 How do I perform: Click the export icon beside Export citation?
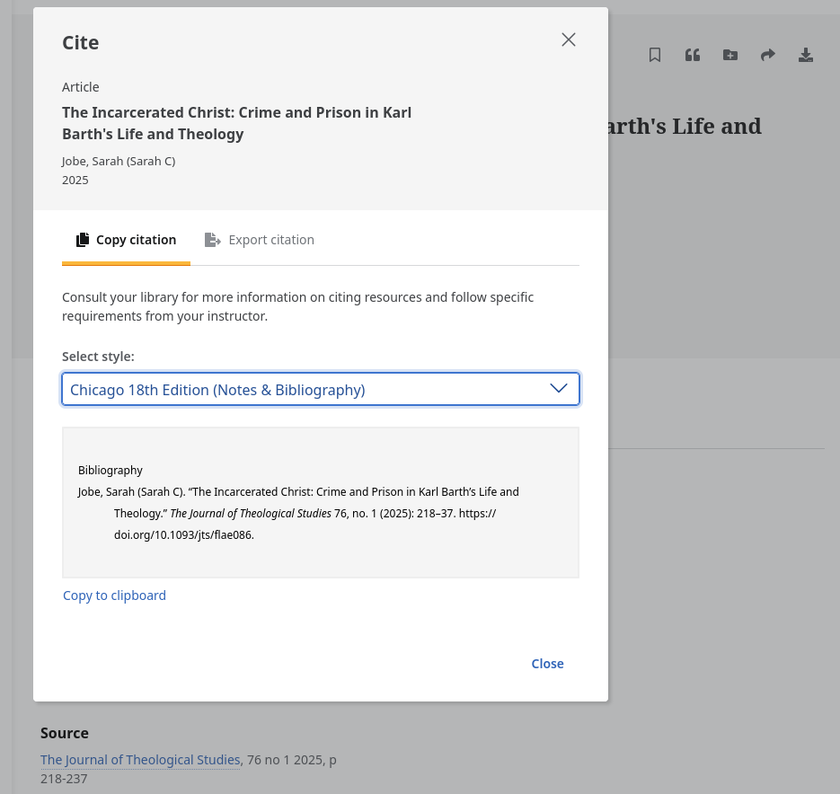pos(213,239)
